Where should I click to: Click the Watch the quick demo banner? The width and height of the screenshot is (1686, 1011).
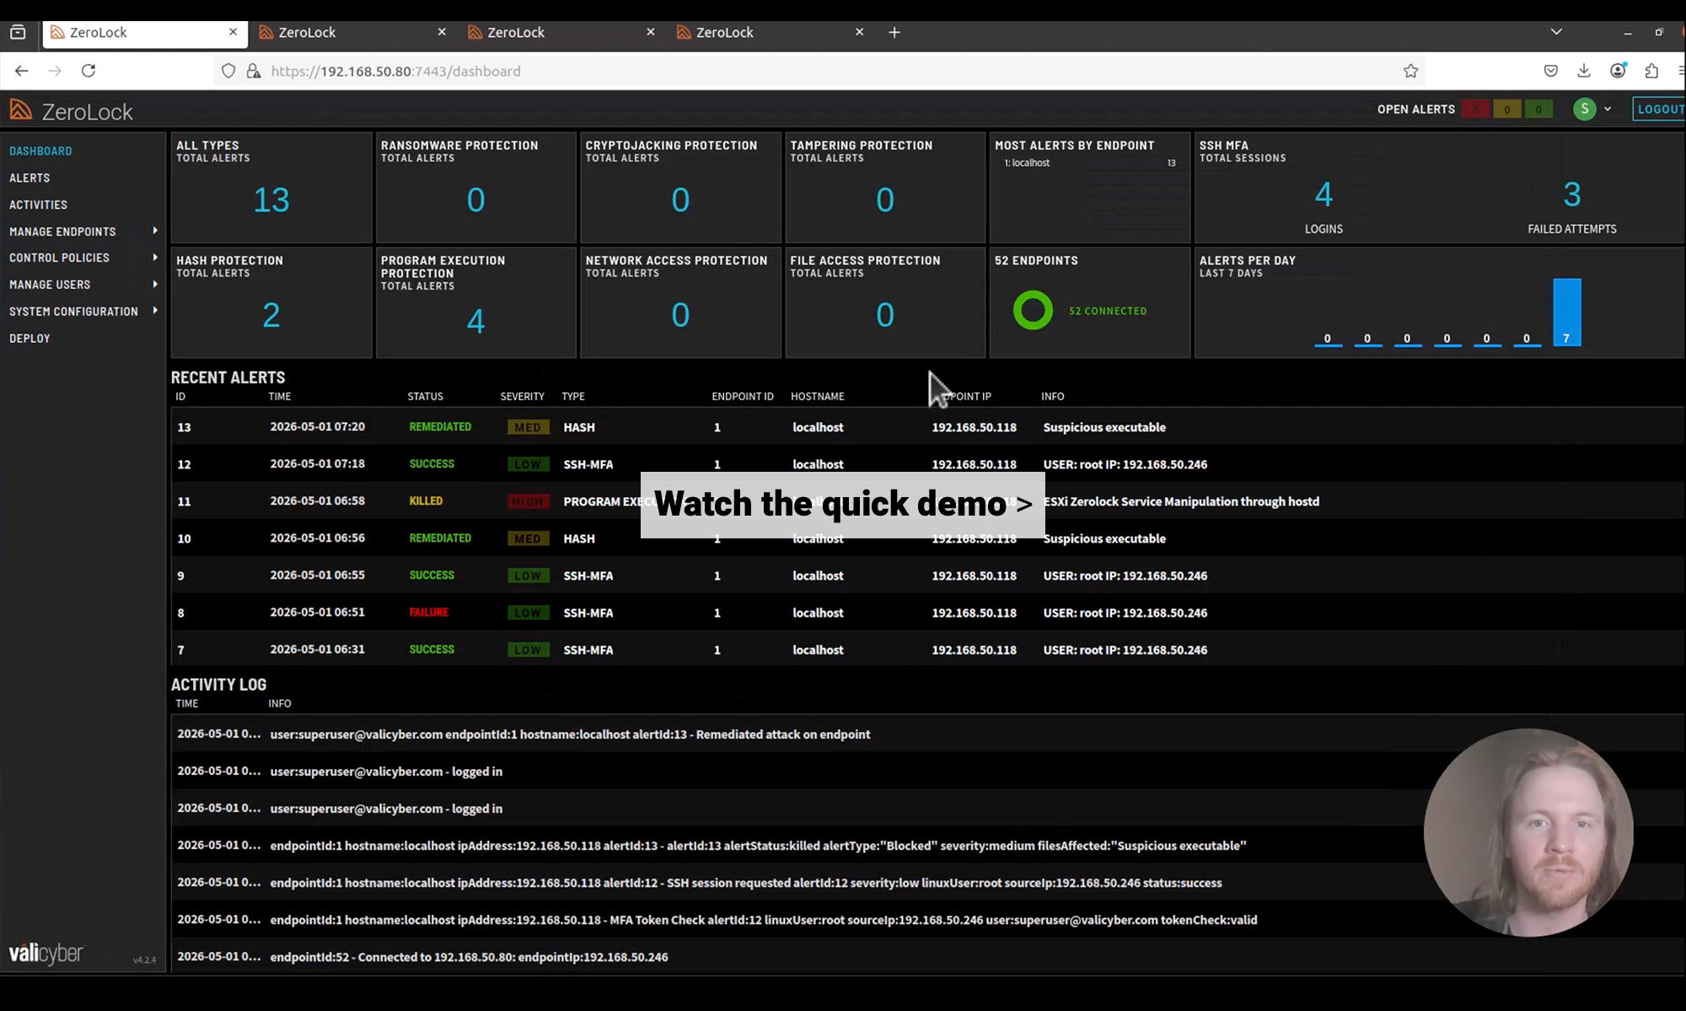click(843, 504)
